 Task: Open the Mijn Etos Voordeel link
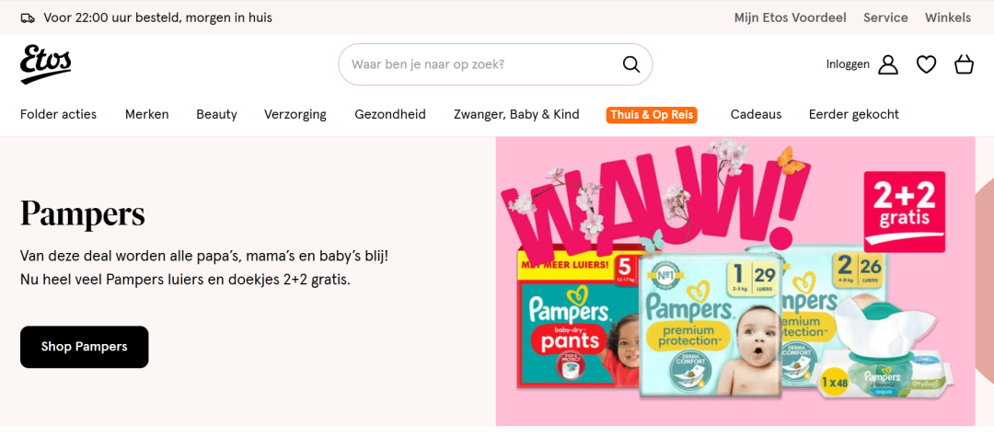(x=790, y=17)
